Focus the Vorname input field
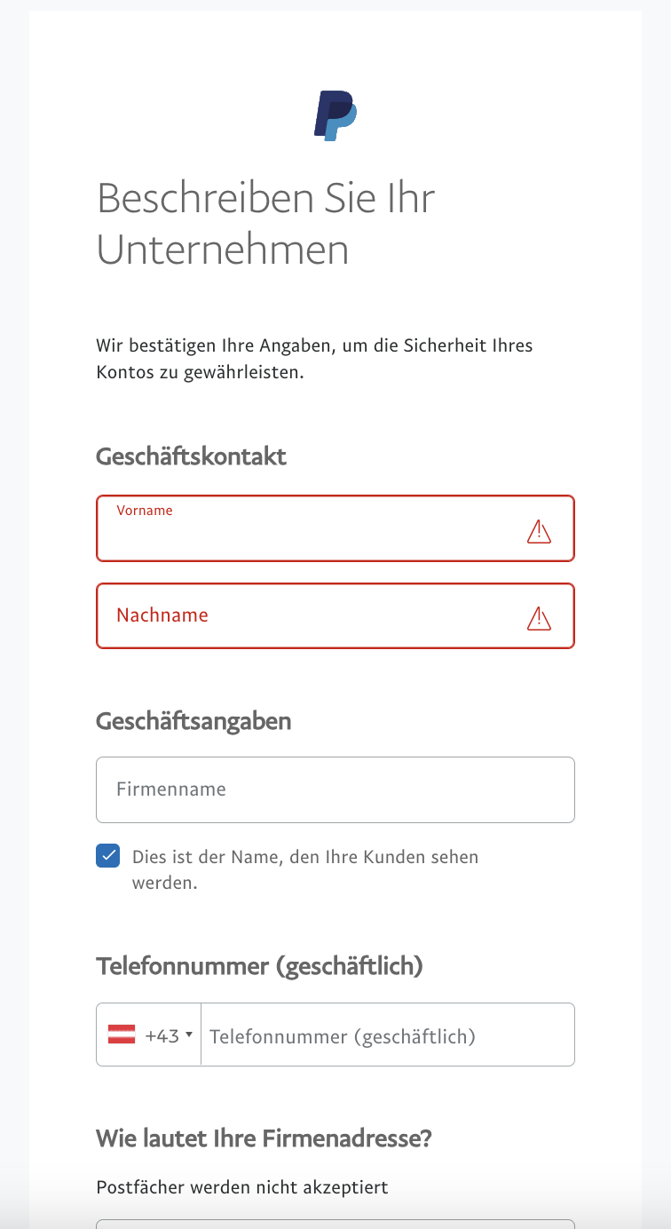Image resolution: width=671 pixels, height=1229 pixels. click(311, 535)
